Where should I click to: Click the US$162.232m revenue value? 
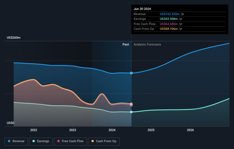tap(170, 14)
